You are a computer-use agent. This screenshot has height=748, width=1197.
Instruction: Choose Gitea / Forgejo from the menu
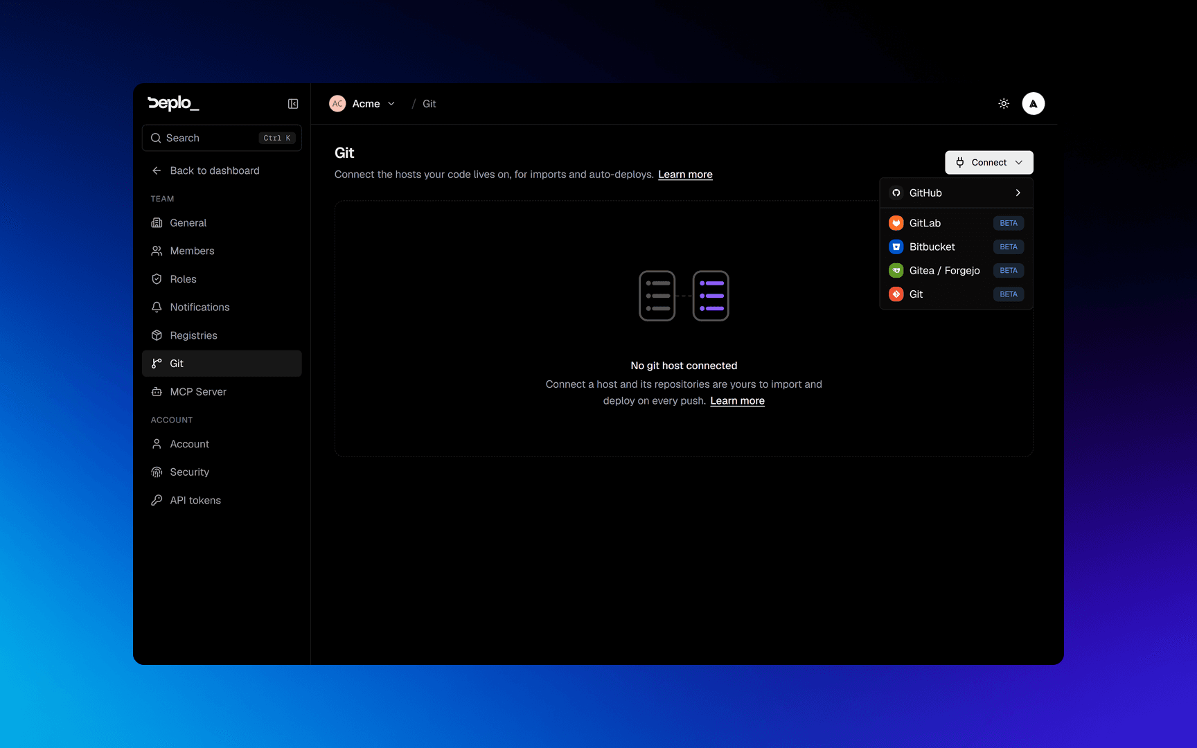[x=956, y=271]
